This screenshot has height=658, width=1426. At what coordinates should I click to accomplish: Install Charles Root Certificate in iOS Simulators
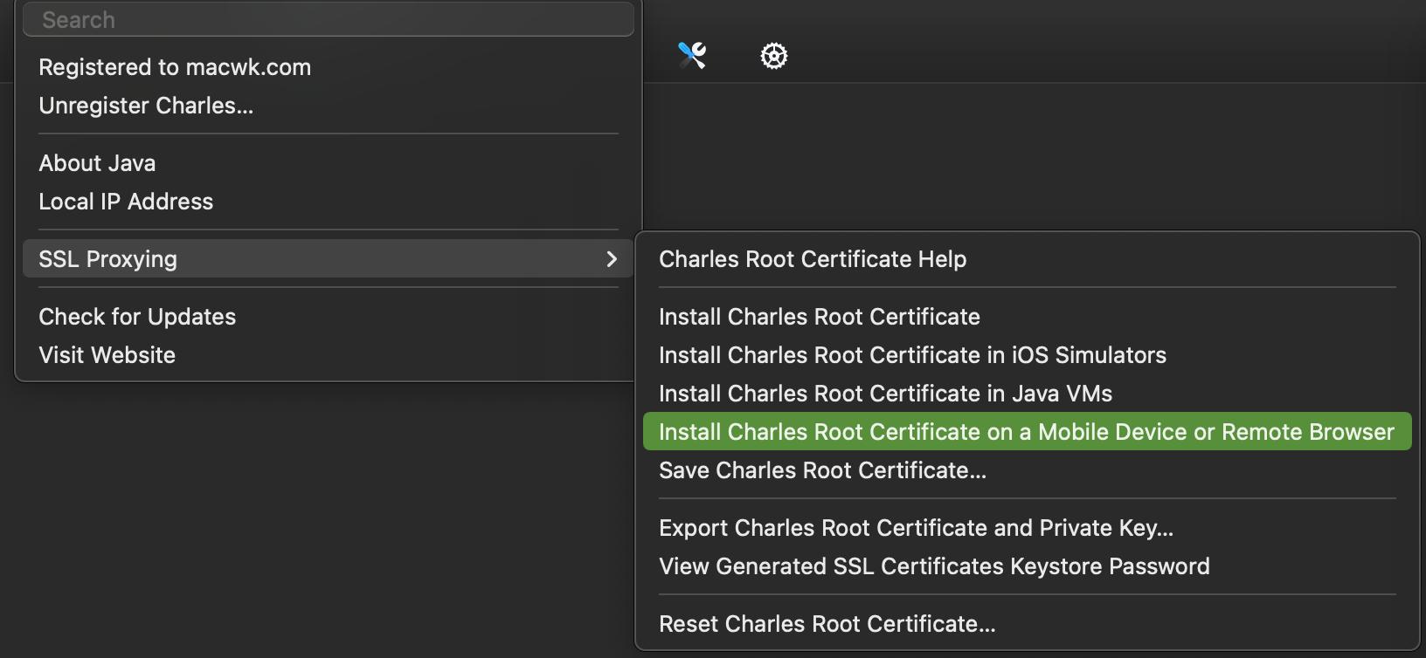pyautogui.click(x=1028, y=355)
